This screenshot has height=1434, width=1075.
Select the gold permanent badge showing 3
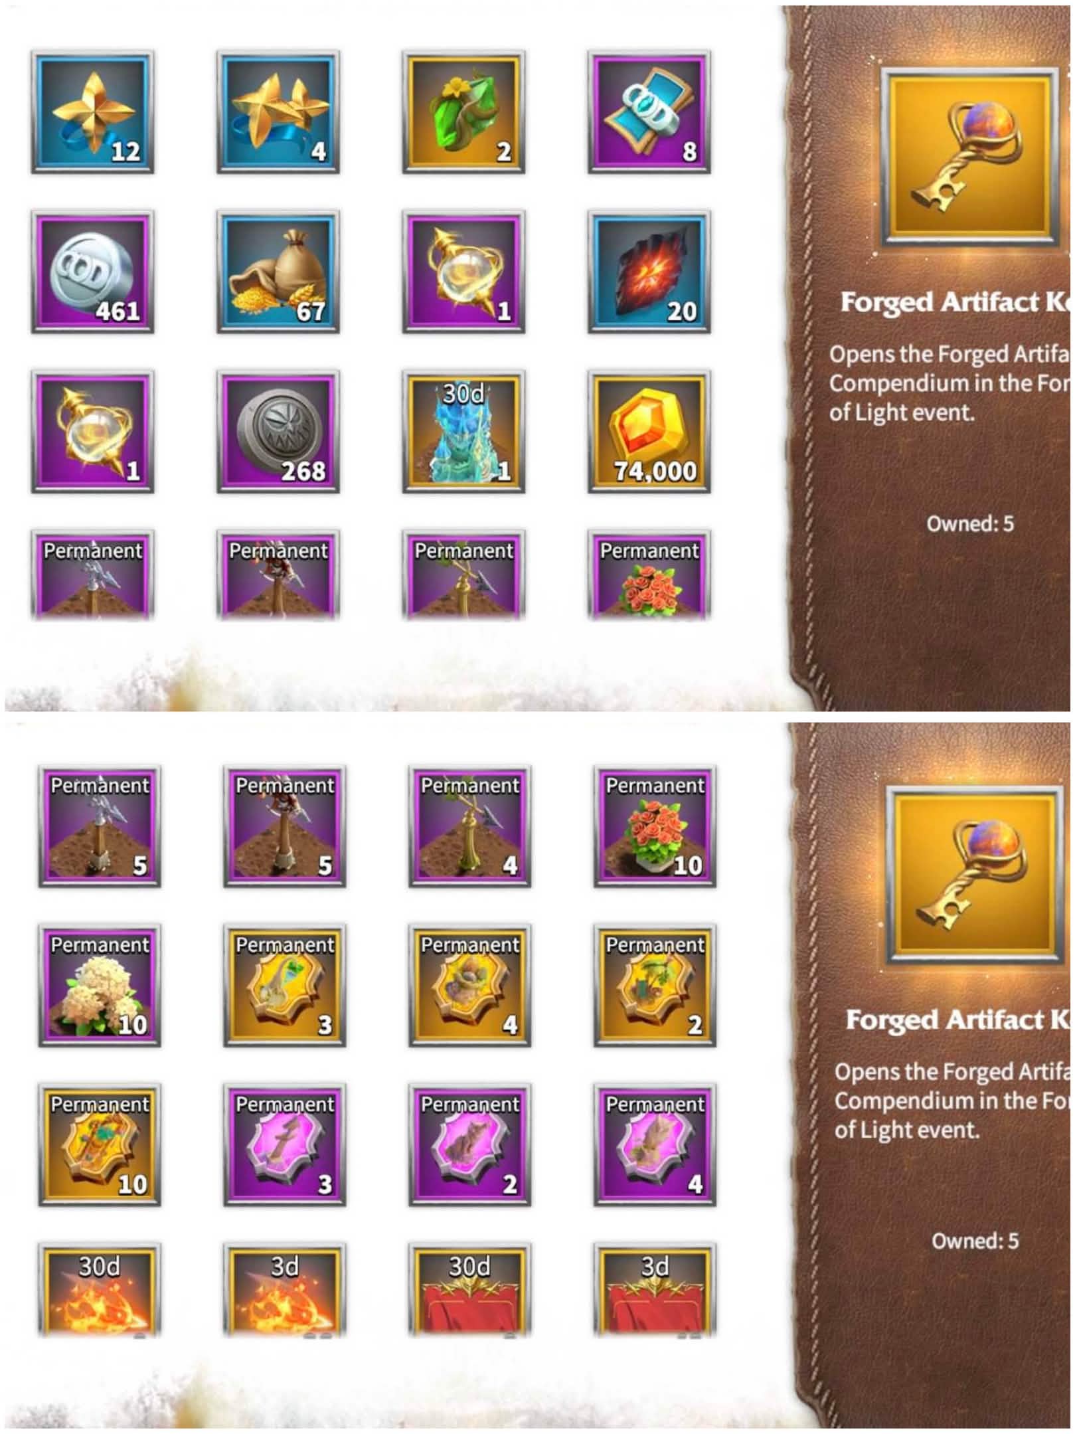284,986
